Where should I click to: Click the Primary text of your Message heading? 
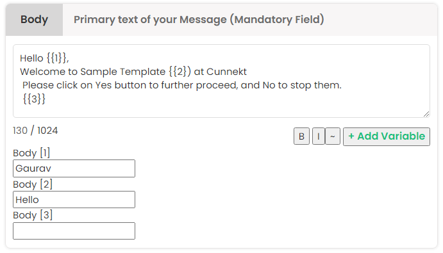[199, 19]
